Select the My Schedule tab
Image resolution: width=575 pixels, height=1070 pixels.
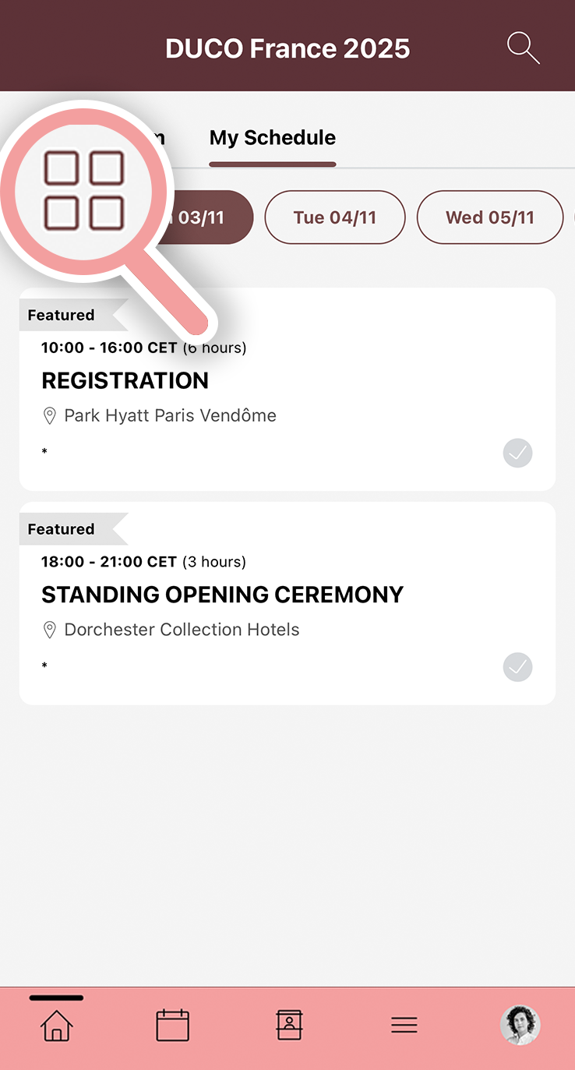[x=273, y=139]
